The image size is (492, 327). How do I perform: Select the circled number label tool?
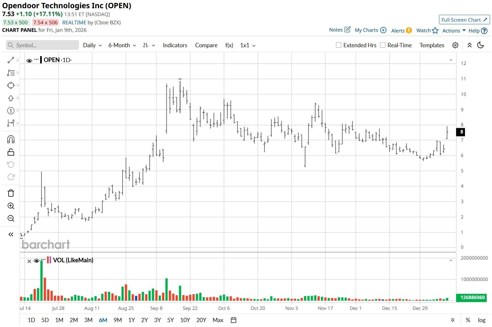(11, 111)
